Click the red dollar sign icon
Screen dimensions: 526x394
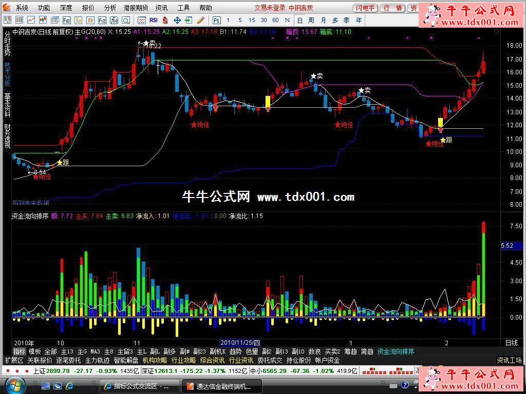165,21
